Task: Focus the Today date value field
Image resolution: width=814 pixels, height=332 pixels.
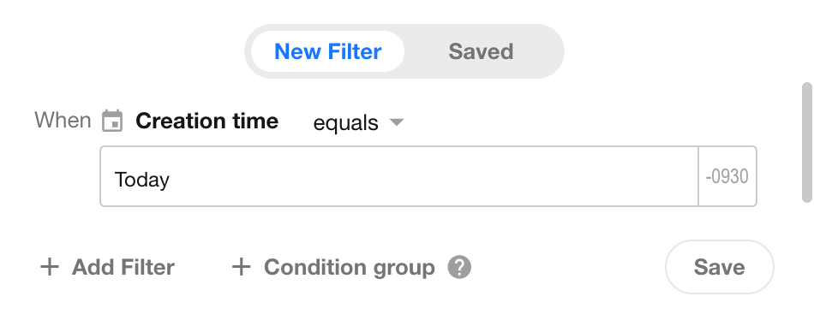Action: [399, 176]
